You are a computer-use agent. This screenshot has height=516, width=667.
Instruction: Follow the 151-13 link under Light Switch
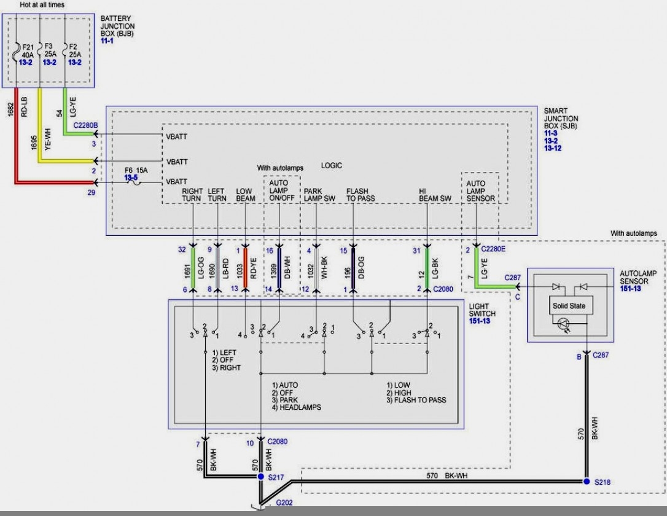[480, 321]
